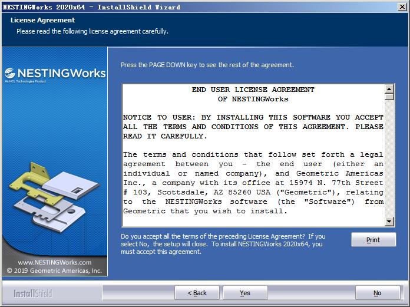Click the 'END USER LICENSE AGREEMENT' heading
410x307 pixels.
(253, 90)
